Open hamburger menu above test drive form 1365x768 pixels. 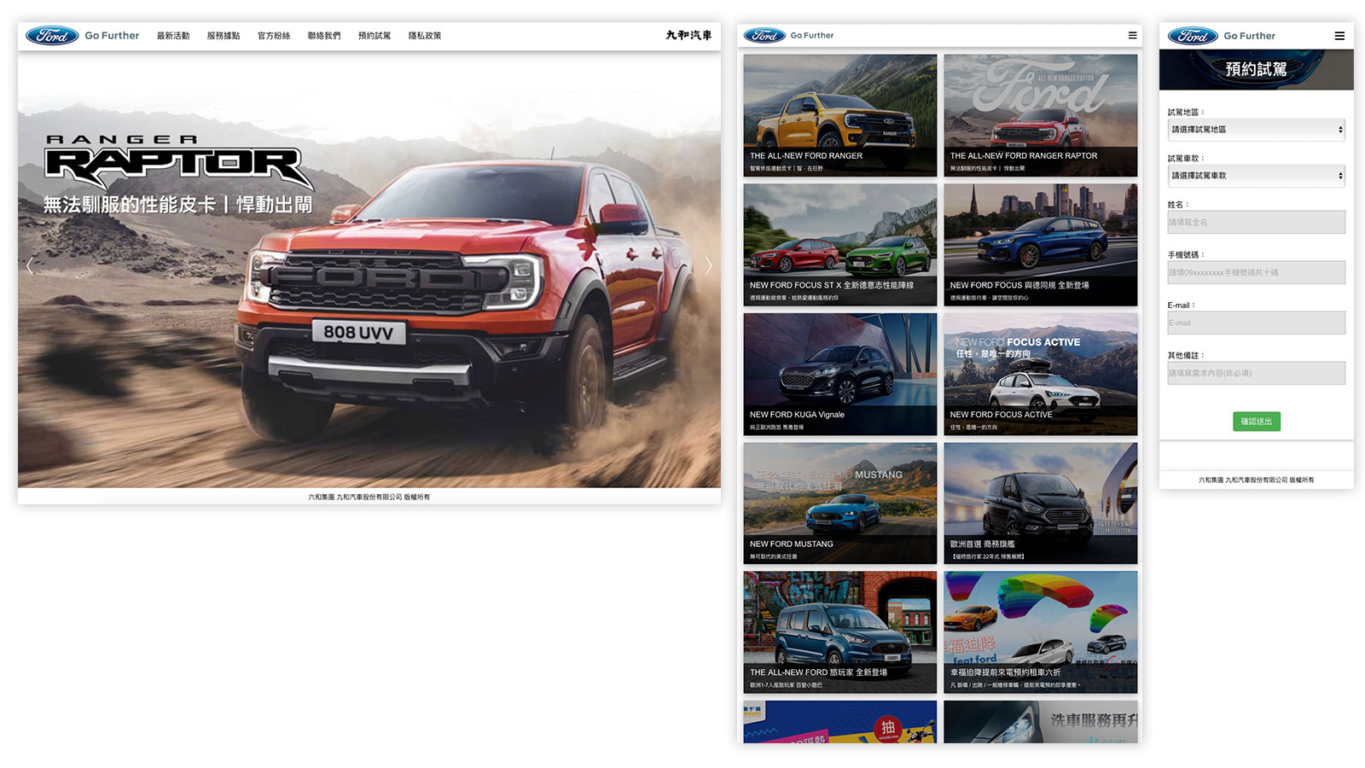[x=1339, y=36]
